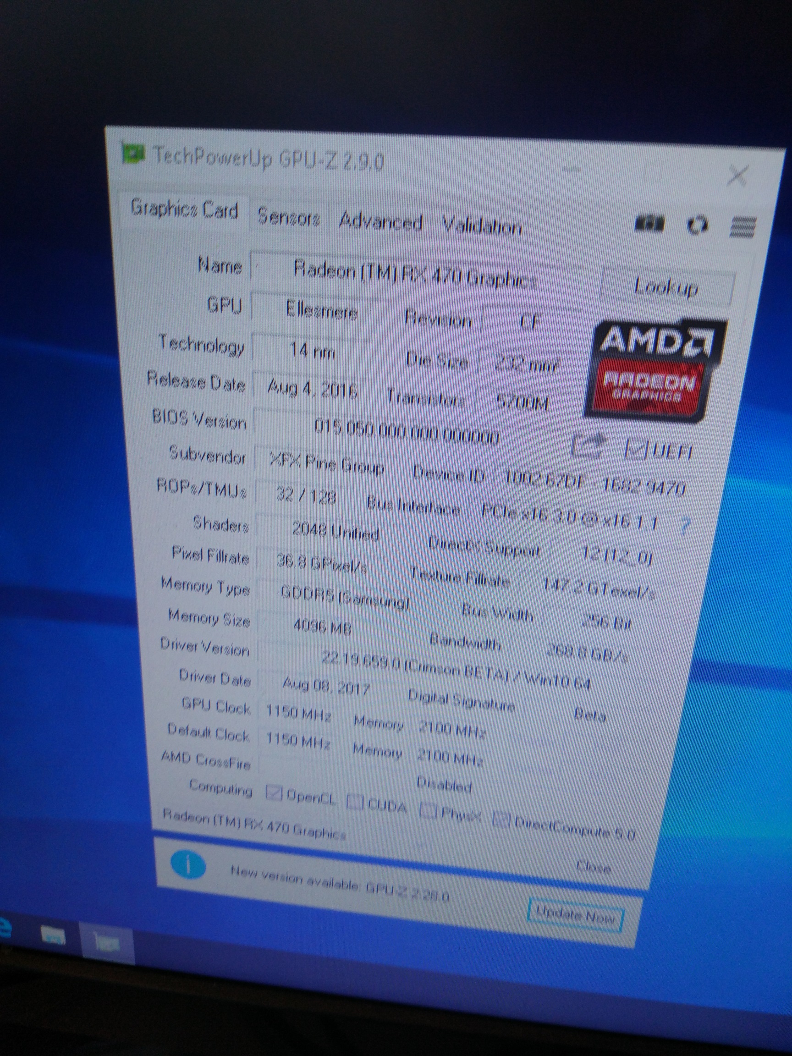Click the 'New version available: GPU-Z 2.28.0' text
Screen dimensions: 792x1056
click(340, 883)
